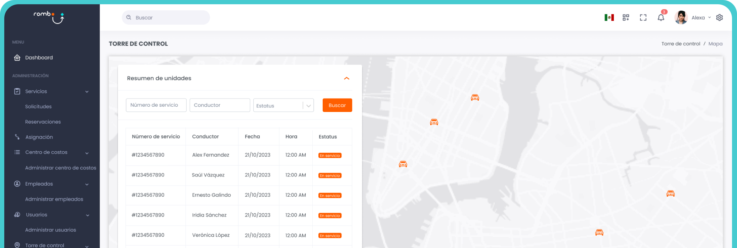Image resolution: width=737 pixels, height=248 pixels.
Task: Click the Centro de costos list icon
Action: point(17,152)
